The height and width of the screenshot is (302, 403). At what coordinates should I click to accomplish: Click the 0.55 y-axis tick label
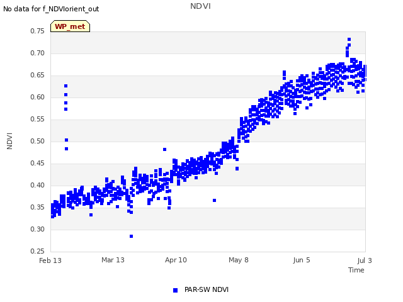pos(38,119)
